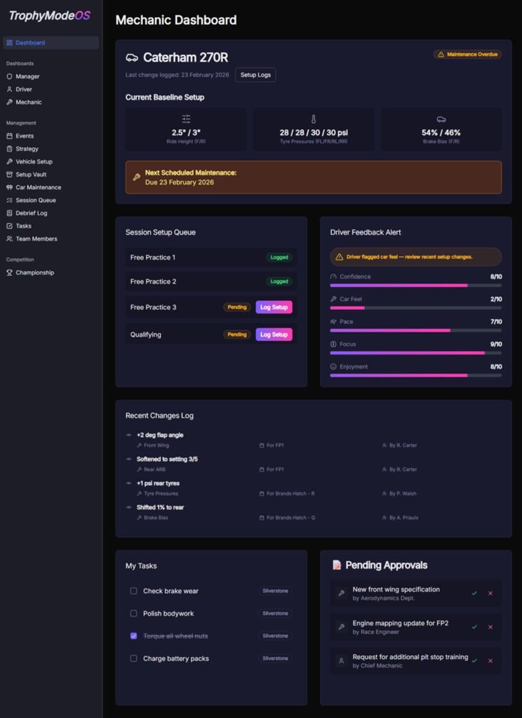The width and height of the screenshot is (522, 718).
Task: Click the Team Members people icon
Action: tap(9, 239)
